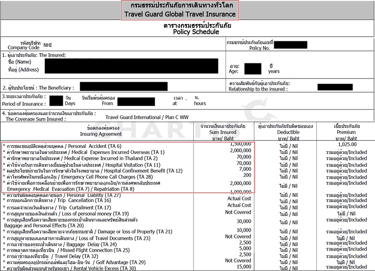Screen dimensions: 375x271
Task: Click 'The Beneficiary :' label
Action: pyautogui.click(x=56, y=88)
